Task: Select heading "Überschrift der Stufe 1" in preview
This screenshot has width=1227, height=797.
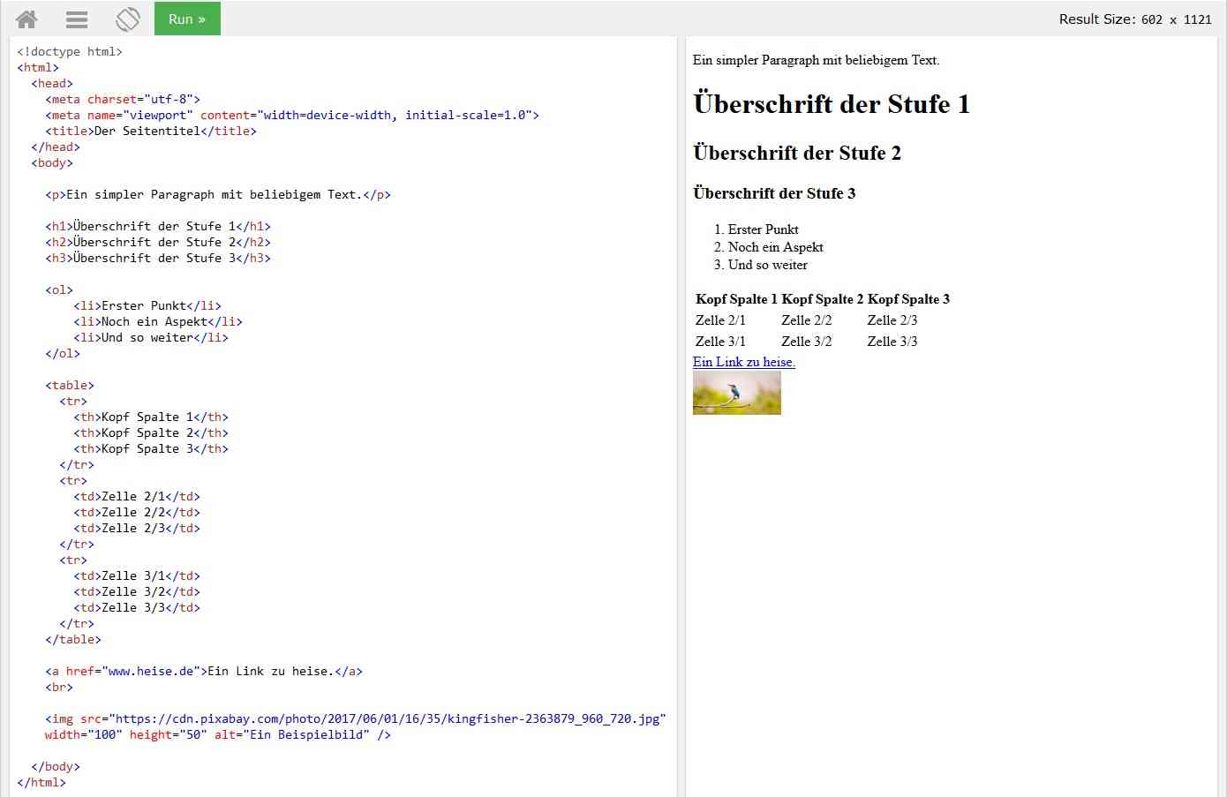Action: click(831, 104)
